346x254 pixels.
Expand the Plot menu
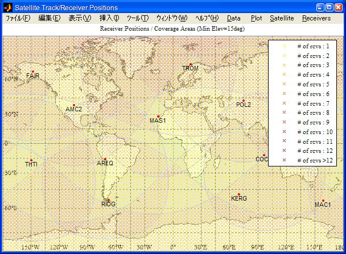256,18
